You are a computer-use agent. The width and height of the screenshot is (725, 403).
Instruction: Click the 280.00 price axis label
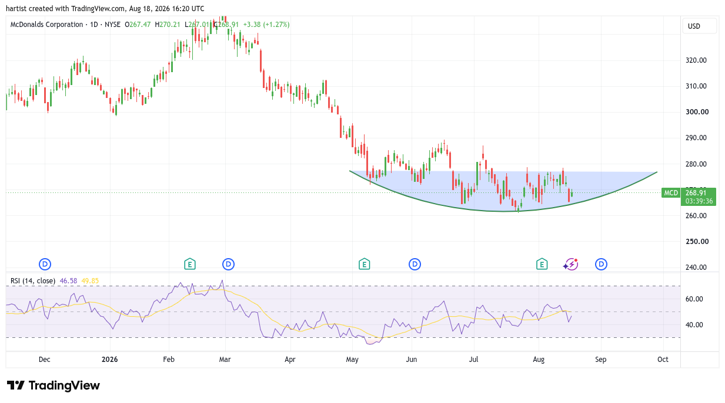click(697, 164)
